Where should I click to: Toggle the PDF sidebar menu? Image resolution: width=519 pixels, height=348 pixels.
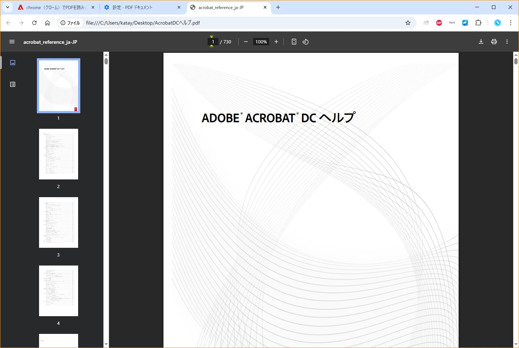[12, 42]
